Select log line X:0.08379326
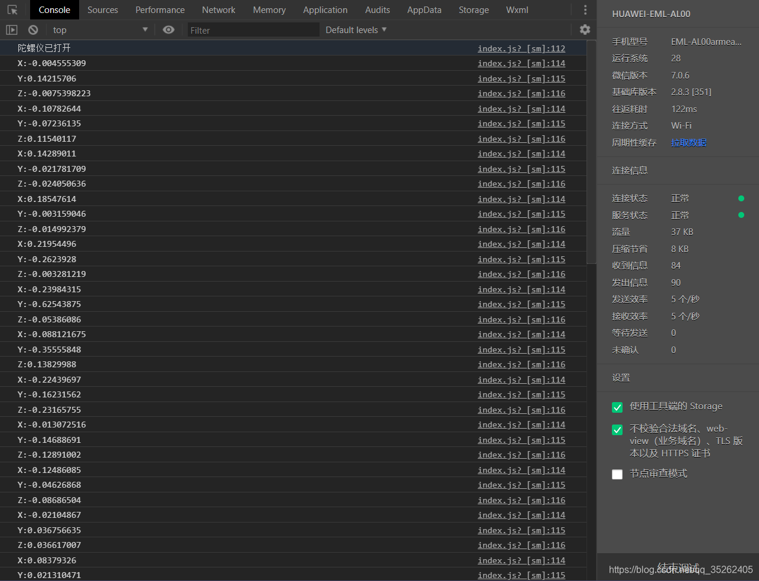Image resolution: width=759 pixels, height=581 pixels. pos(47,560)
